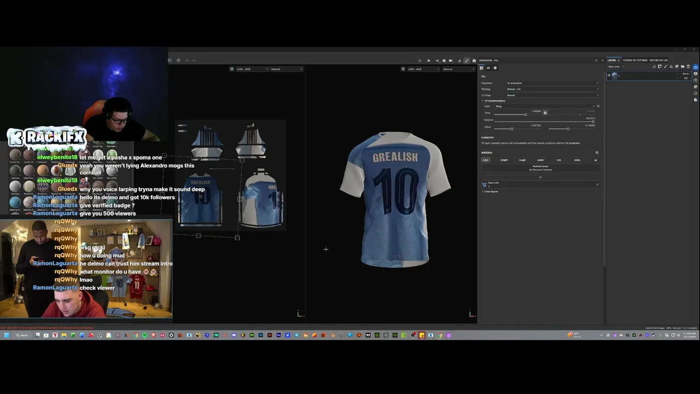The height and width of the screenshot is (394, 700).
Task: Click Material mode No Resource Selected button
Action: pyautogui.click(x=540, y=168)
